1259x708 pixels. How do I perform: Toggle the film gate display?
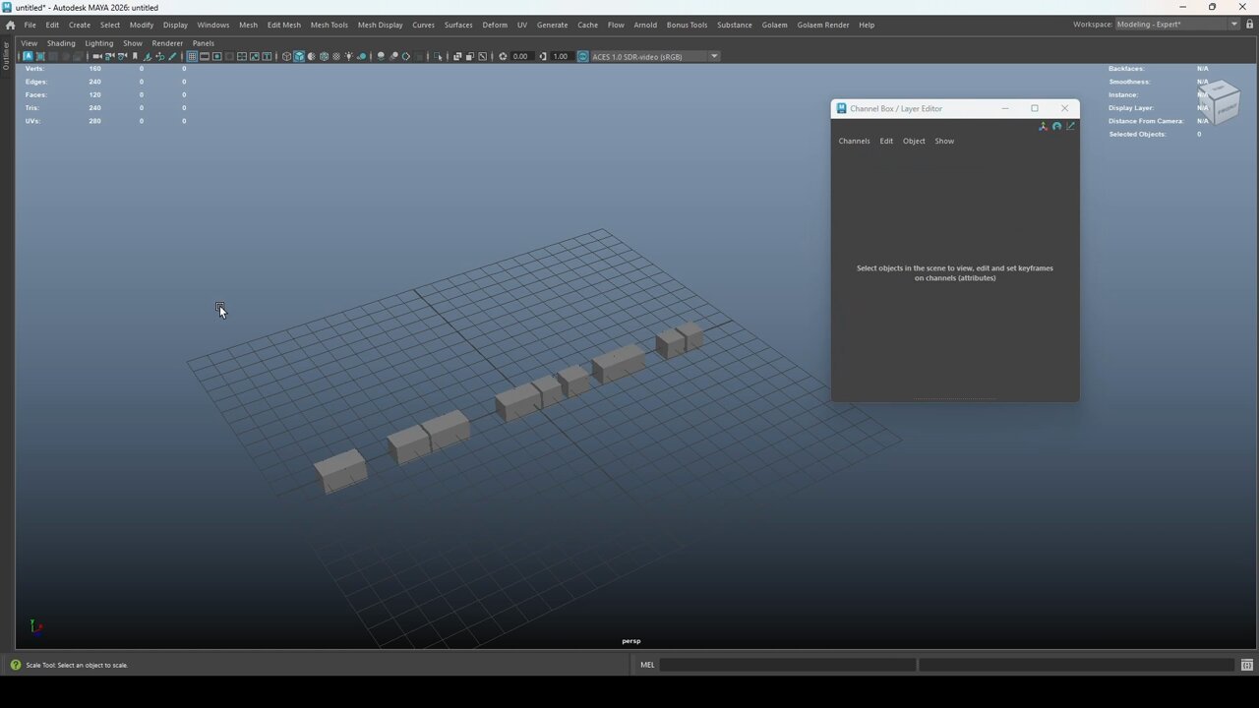tap(205, 56)
